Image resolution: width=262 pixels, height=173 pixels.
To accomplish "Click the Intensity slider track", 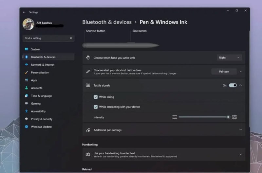I will pyautogui.click(x=203, y=117).
